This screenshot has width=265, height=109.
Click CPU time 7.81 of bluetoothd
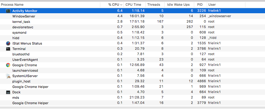(141, 54)
